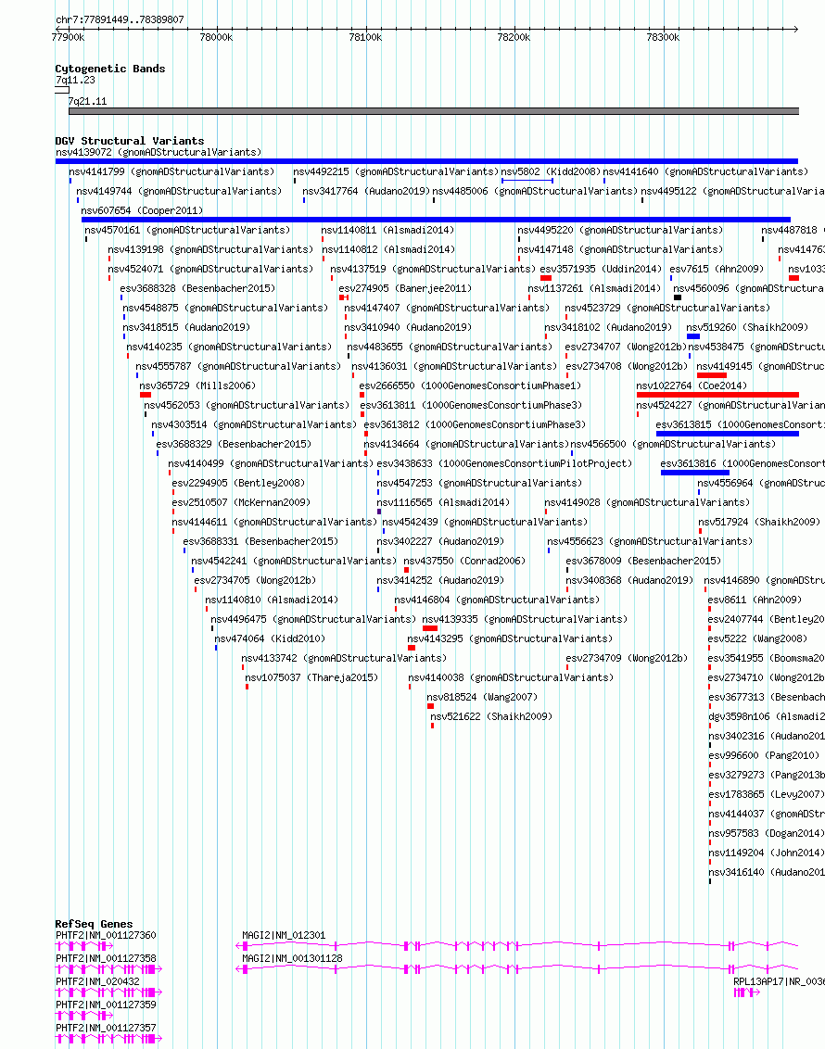Click the esv3438633 PilotProject variant label
Image resolution: width=825 pixels, height=1049 pixels.
click(504, 463)
